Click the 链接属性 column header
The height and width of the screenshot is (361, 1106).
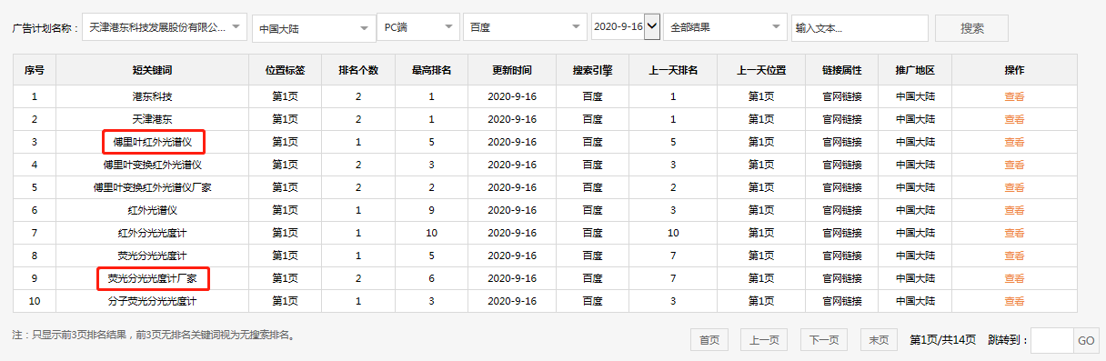click(x=842, y=70)
